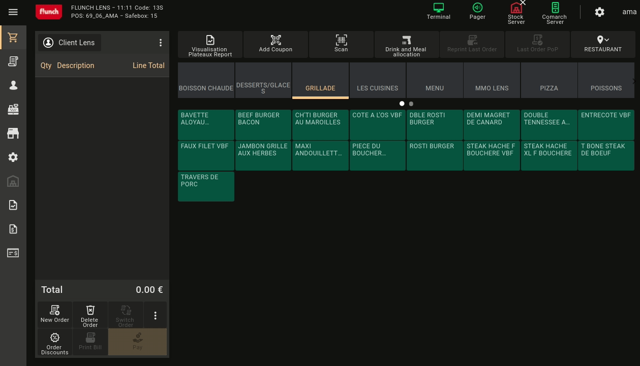Select the Client Lens customer chip
Viewport: 640px width, 366px height.
tap(70, 43)
